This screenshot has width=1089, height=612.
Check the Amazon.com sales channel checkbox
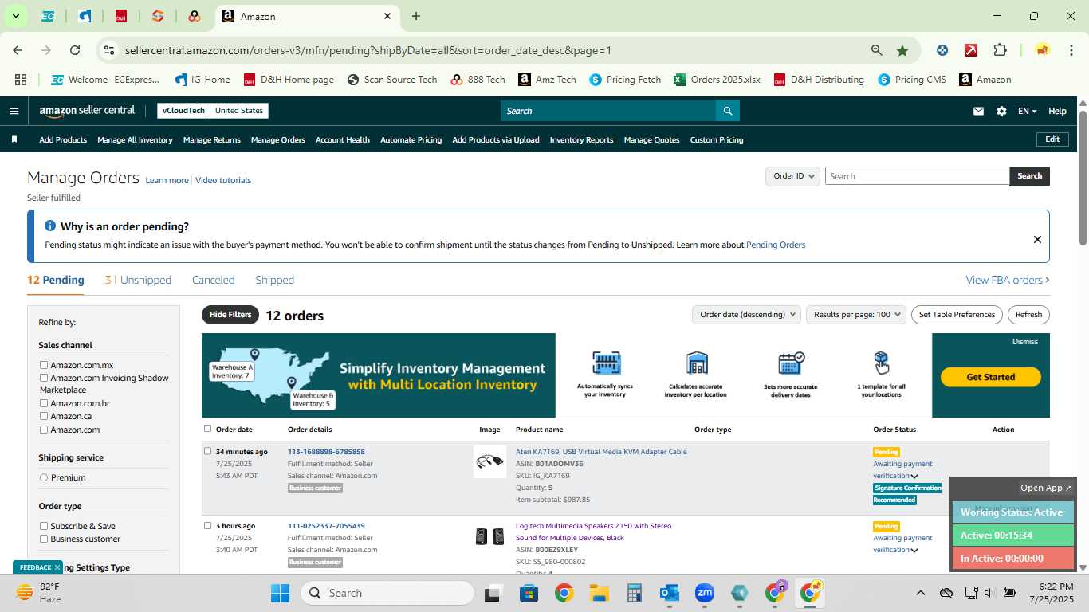coord(44,430)
